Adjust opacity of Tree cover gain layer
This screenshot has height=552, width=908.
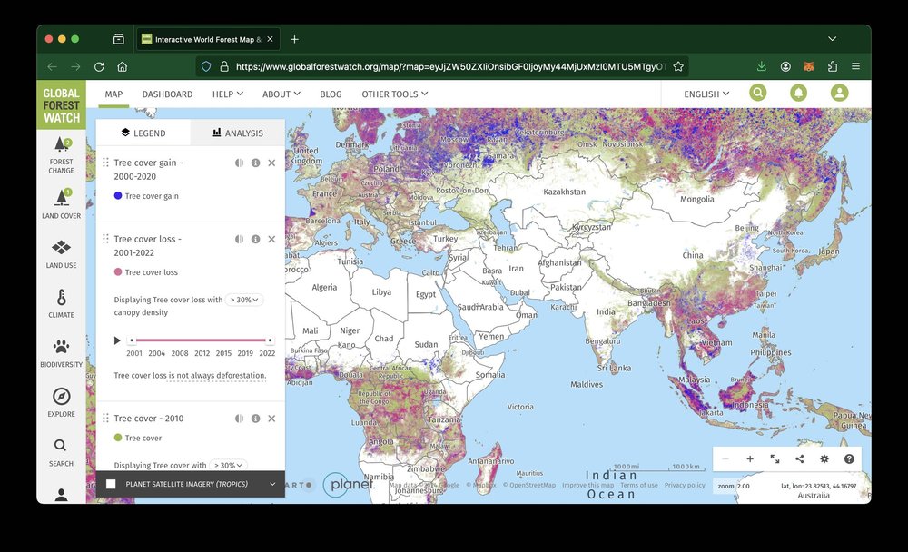(x=239, y=163)
